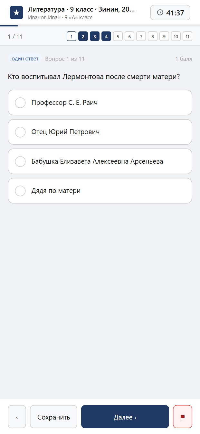Open question 3 in the navigator
200x434 pixels.
(x=95, y=36)
